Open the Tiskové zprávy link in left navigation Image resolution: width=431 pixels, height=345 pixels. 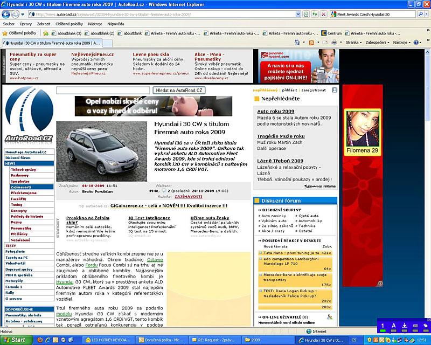(x=23, y=169)
